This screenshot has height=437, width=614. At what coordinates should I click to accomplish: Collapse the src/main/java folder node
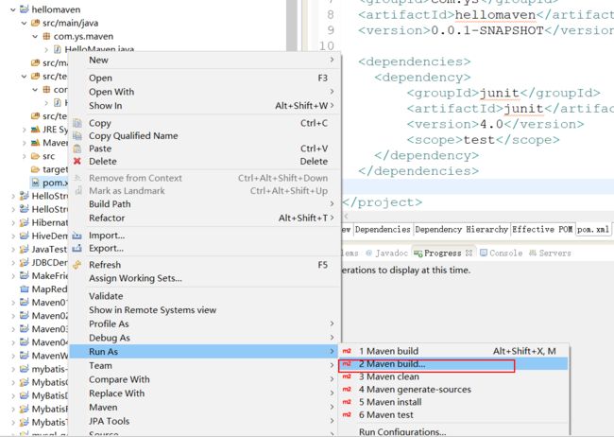click(x=24, y=23)
